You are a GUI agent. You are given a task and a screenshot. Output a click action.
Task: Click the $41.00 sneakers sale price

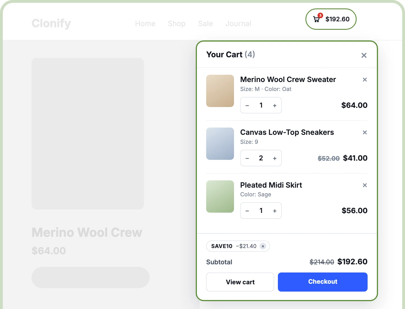[355, 158]
